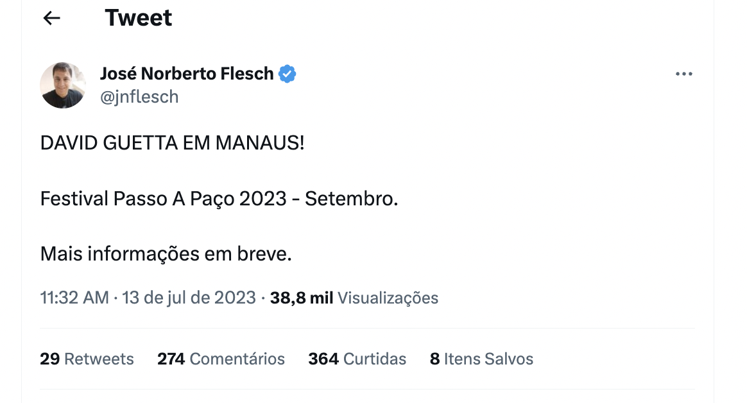Click the 8 Itens Salvos stat
This screenshot has height=403, width=747.
tap(481, 359)
